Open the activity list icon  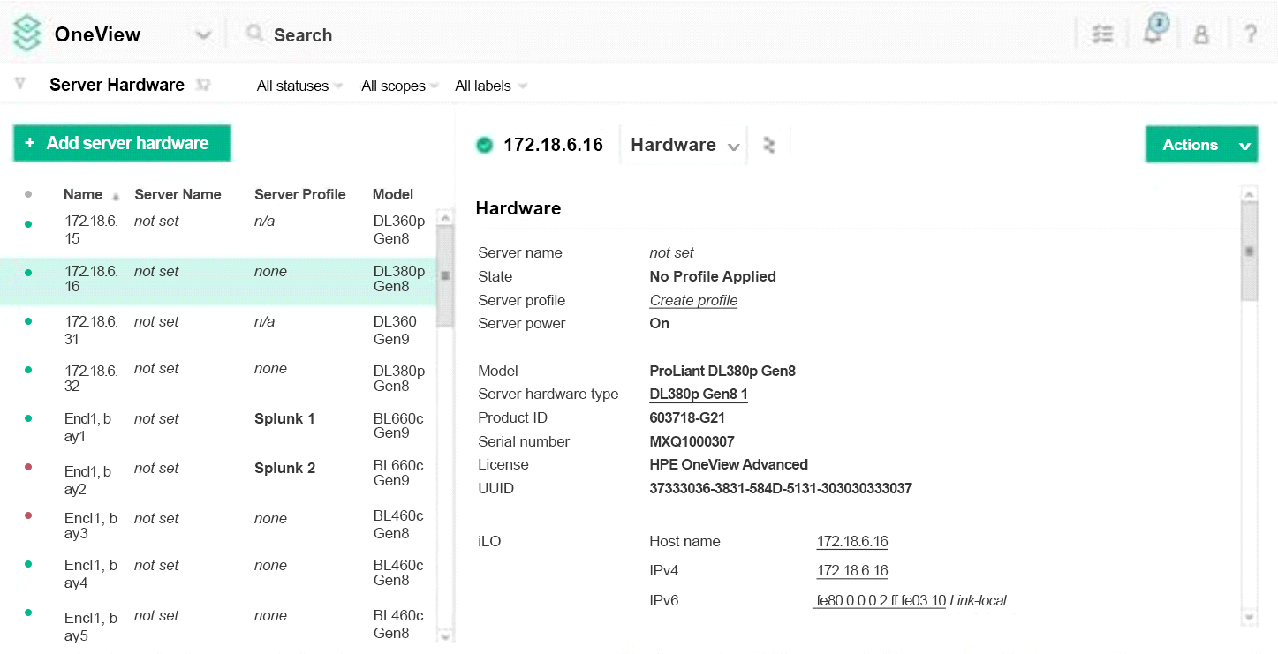click(x=1102, y=34)
